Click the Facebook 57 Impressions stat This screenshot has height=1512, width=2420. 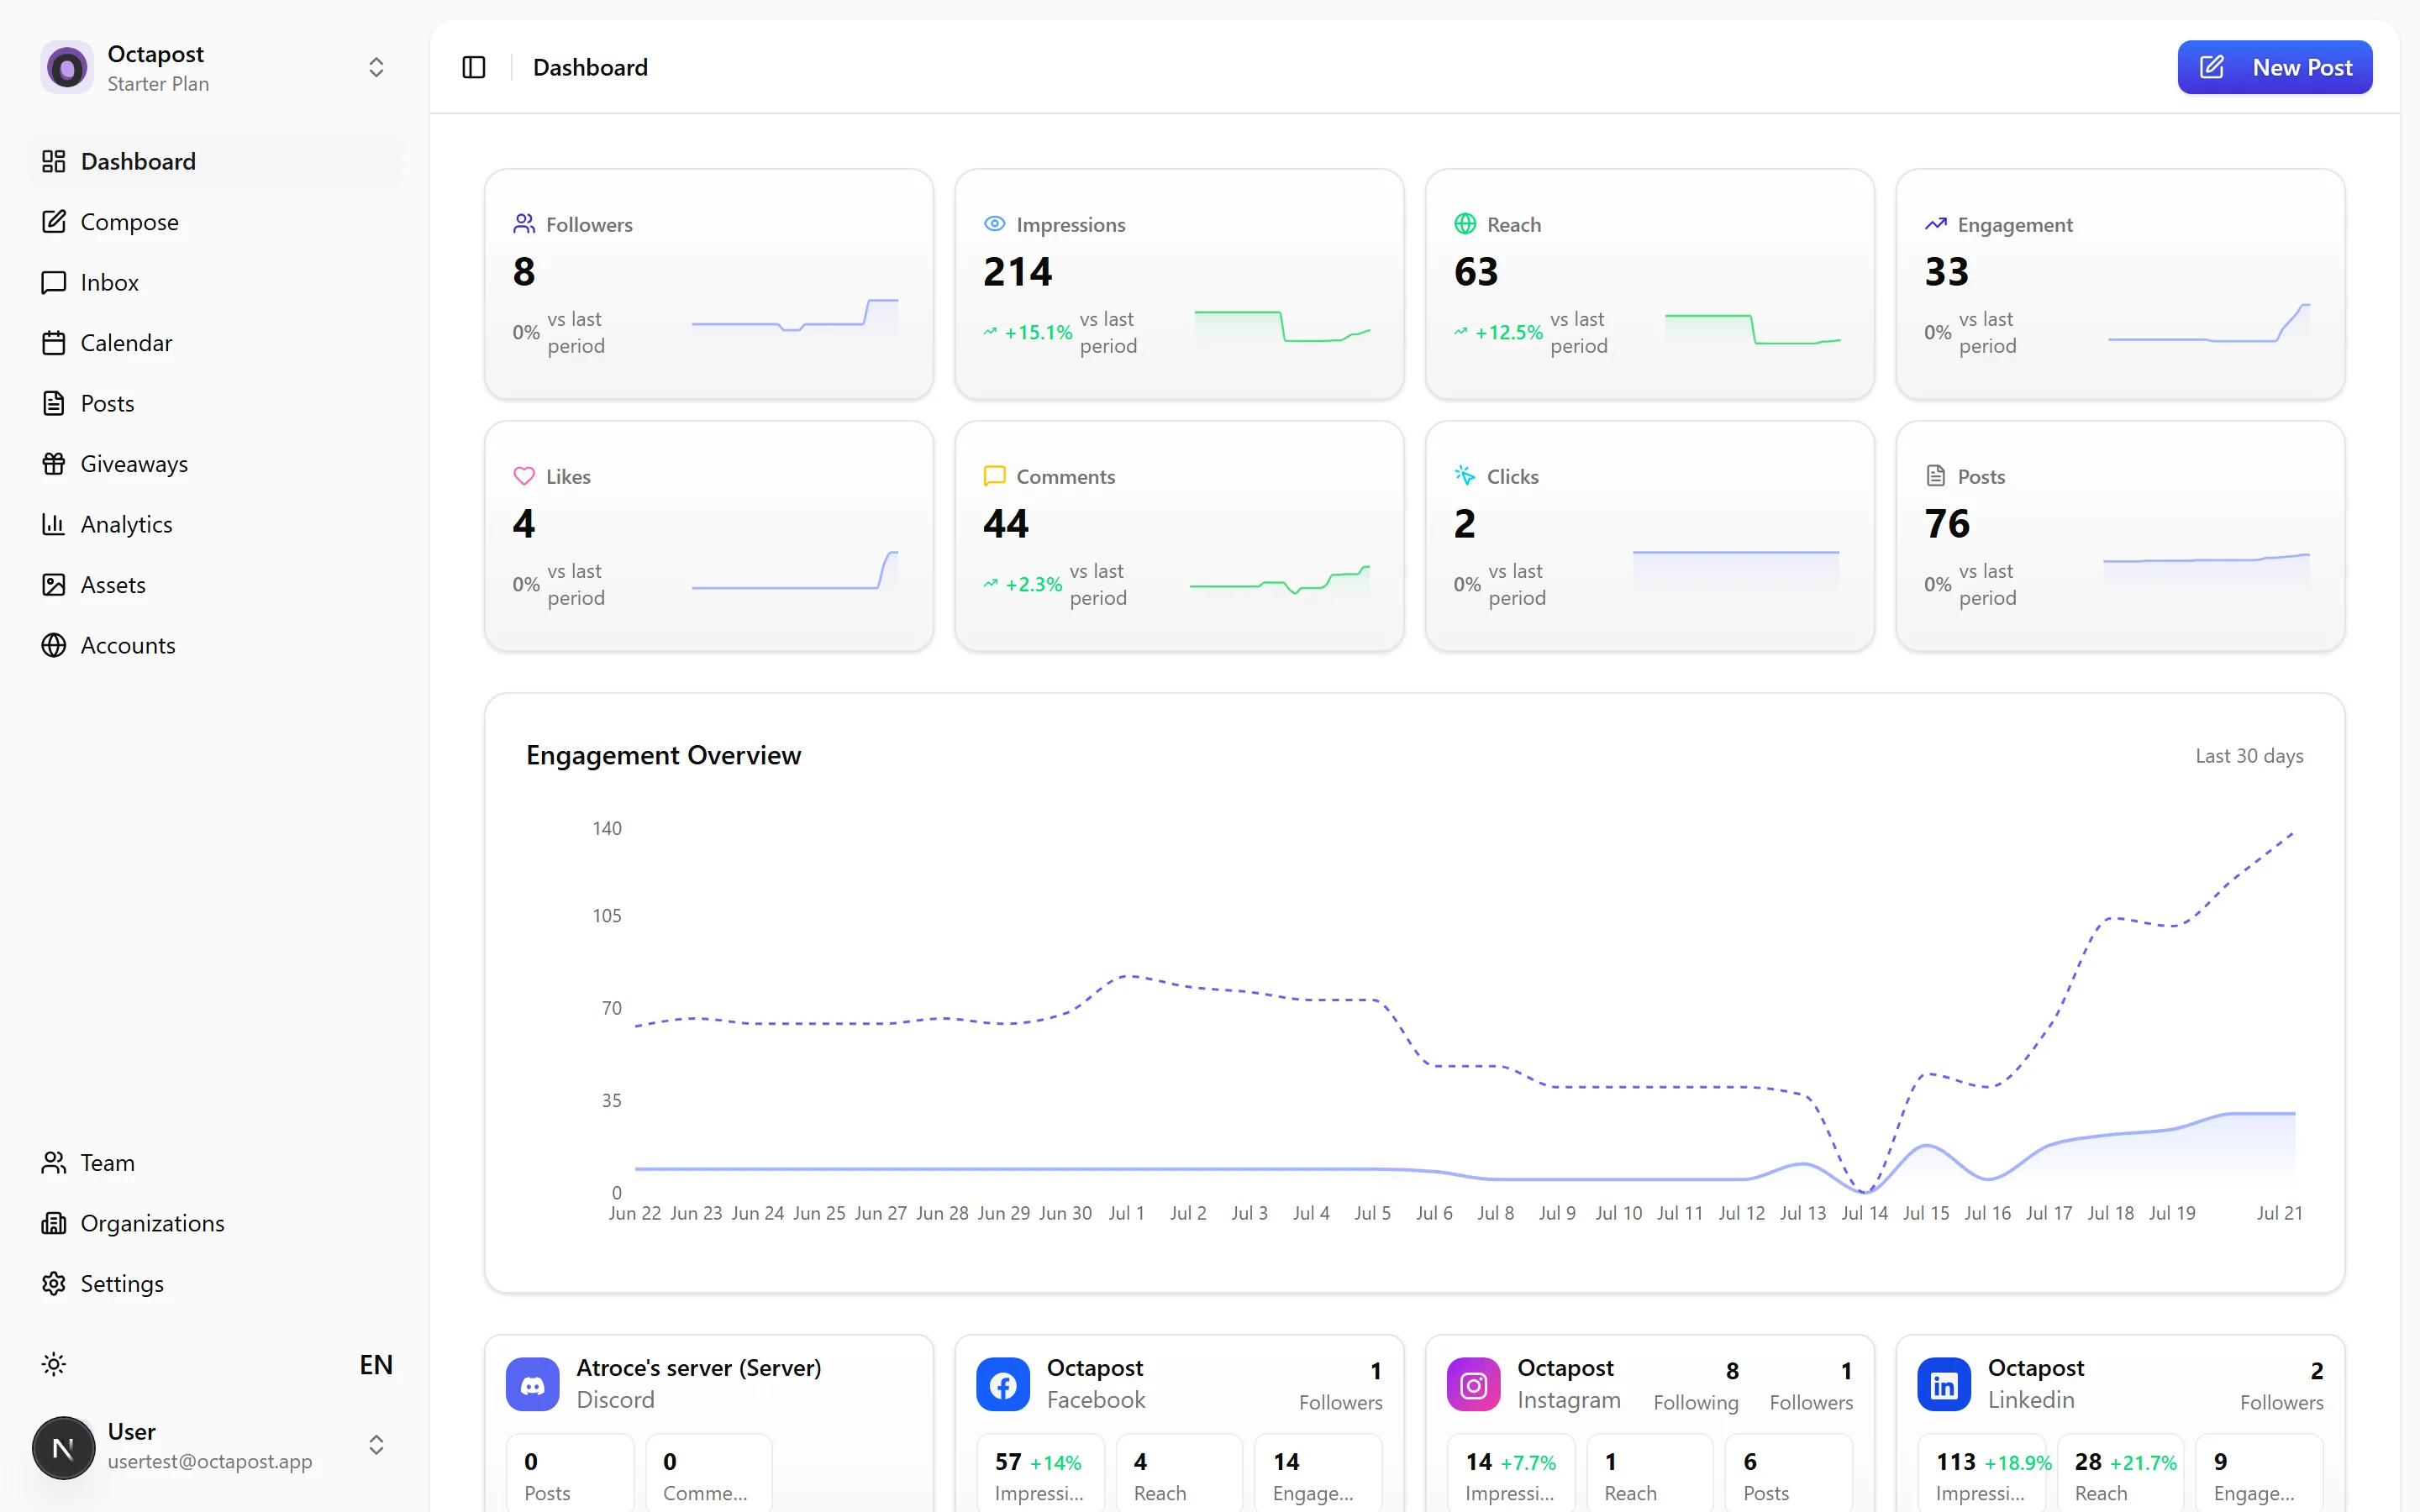(x=1041, y=1476)
